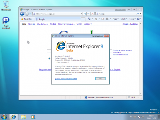Click the greyed Forward navigation button
This screenshot has width=160, height=120.
(x=27, y=14)
